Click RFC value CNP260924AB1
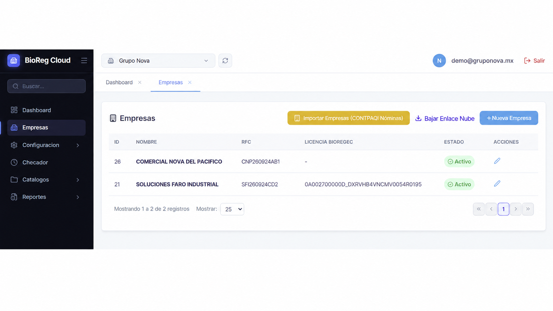The height and width of the screenshot is (311, 553). pyautogui.click(x=261, y=161)
